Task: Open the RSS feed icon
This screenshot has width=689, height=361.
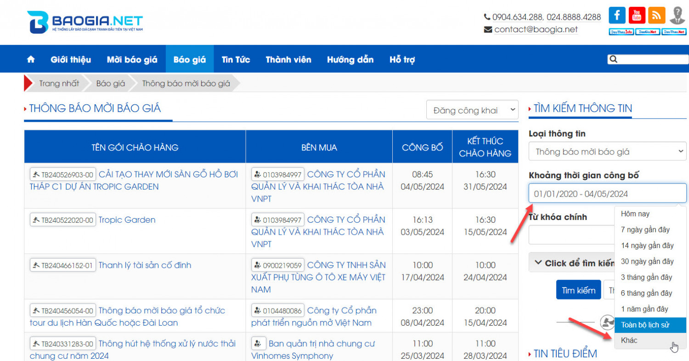Action: [x=656, y=15]
